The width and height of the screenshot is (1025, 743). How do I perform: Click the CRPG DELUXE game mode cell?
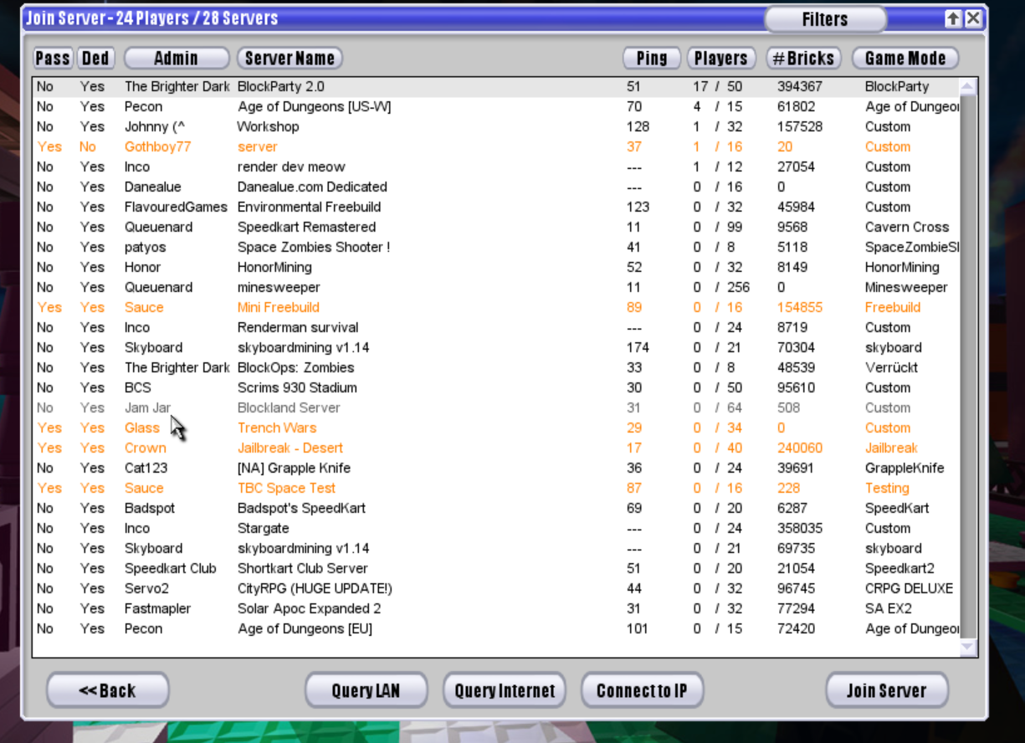(909, 588)
